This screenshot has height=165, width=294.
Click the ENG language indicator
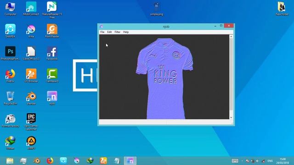(270, 161)
